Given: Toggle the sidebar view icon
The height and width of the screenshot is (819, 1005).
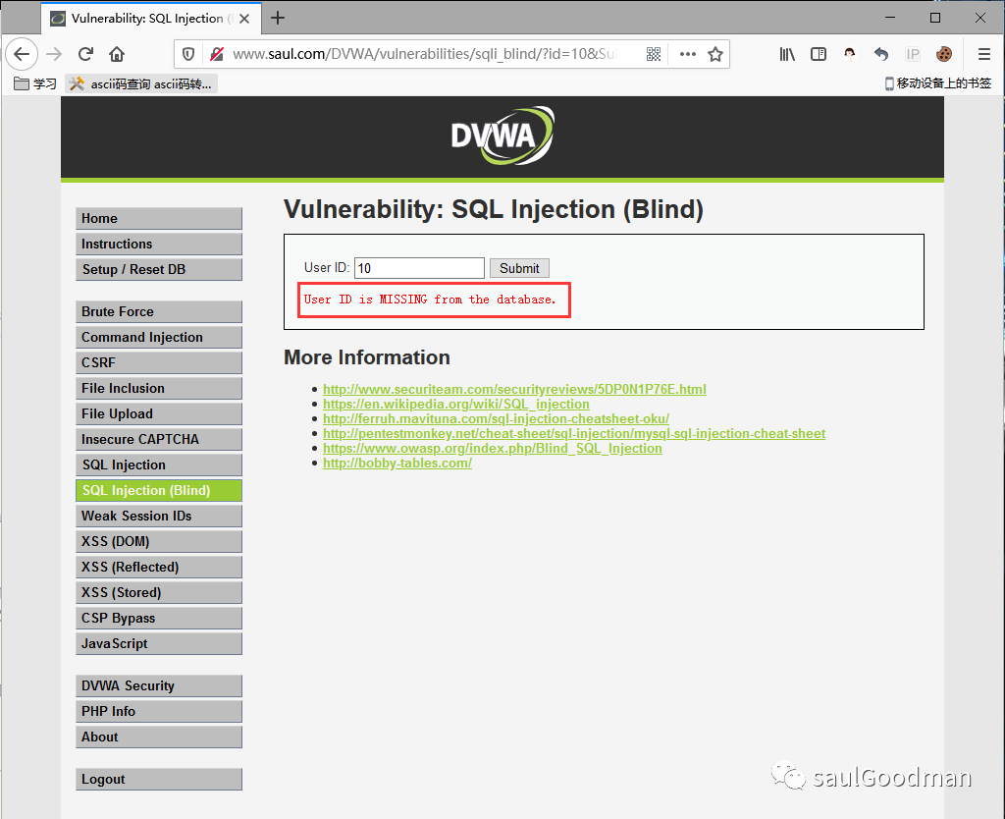Looking at the screenshot, I should point(819,55).
